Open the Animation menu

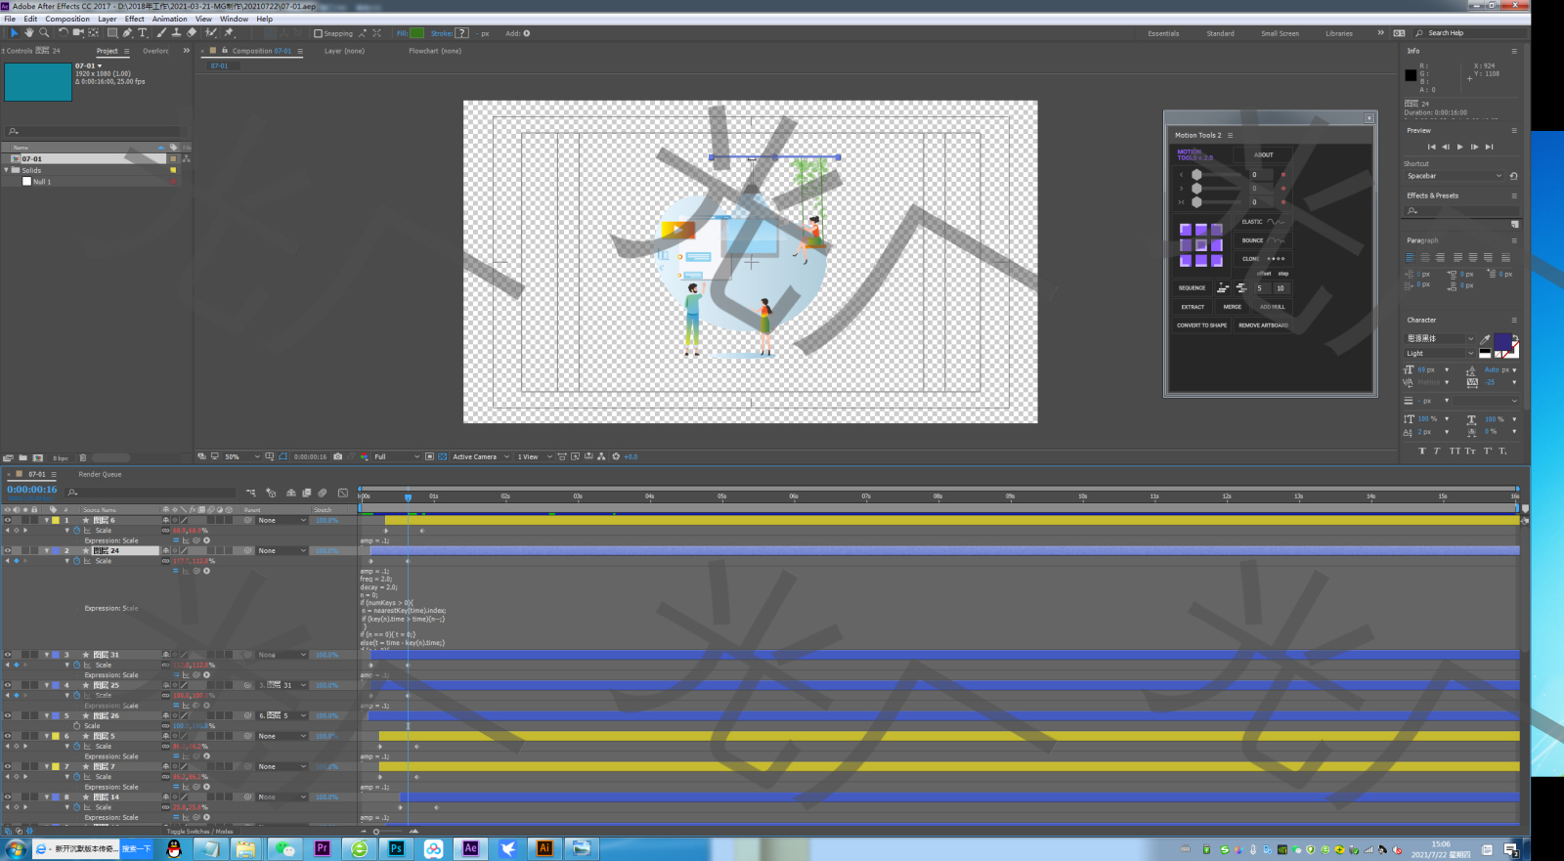coord(169,19)
